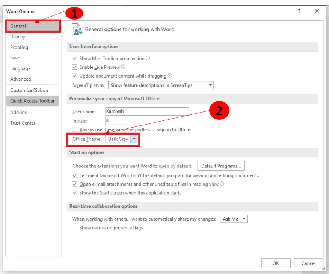Image resolution: width=329 pixels, height=274 pixels.
Task: Click the Default Programs button
Action: [221, 166]
